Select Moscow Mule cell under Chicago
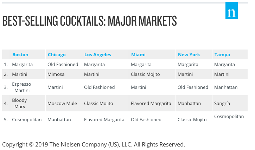Screen dimensions: 255x150 pos(62,103)
